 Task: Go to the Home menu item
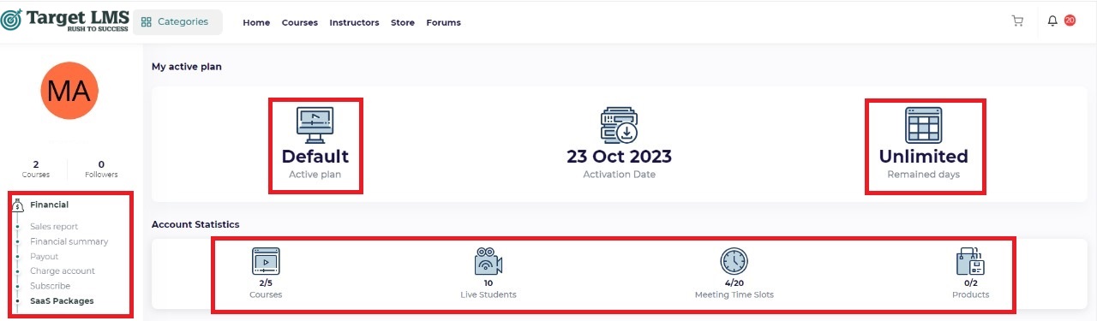coord(256,23)
